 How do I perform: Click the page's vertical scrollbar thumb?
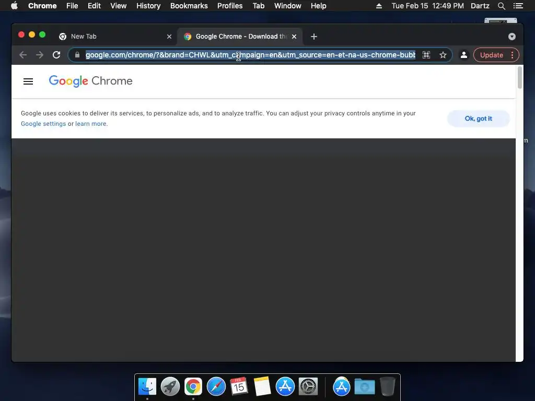[520, 78]
